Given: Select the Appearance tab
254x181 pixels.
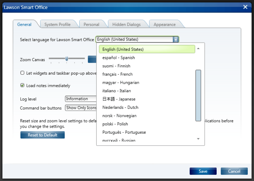Looking at the screenshot, I should coord(165,25).
